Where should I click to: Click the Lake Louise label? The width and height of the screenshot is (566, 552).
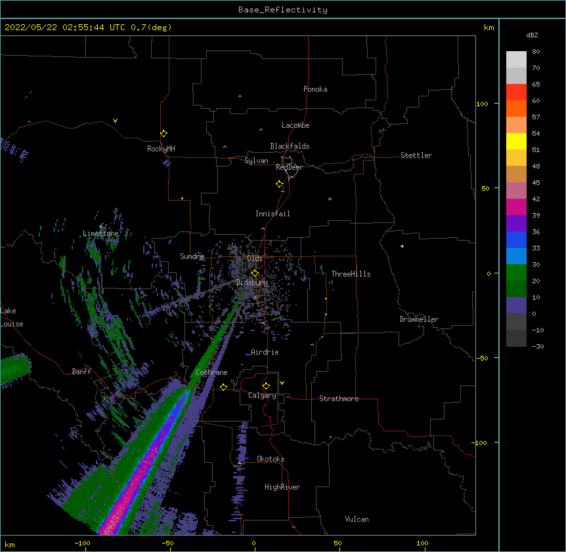point(12,317)
